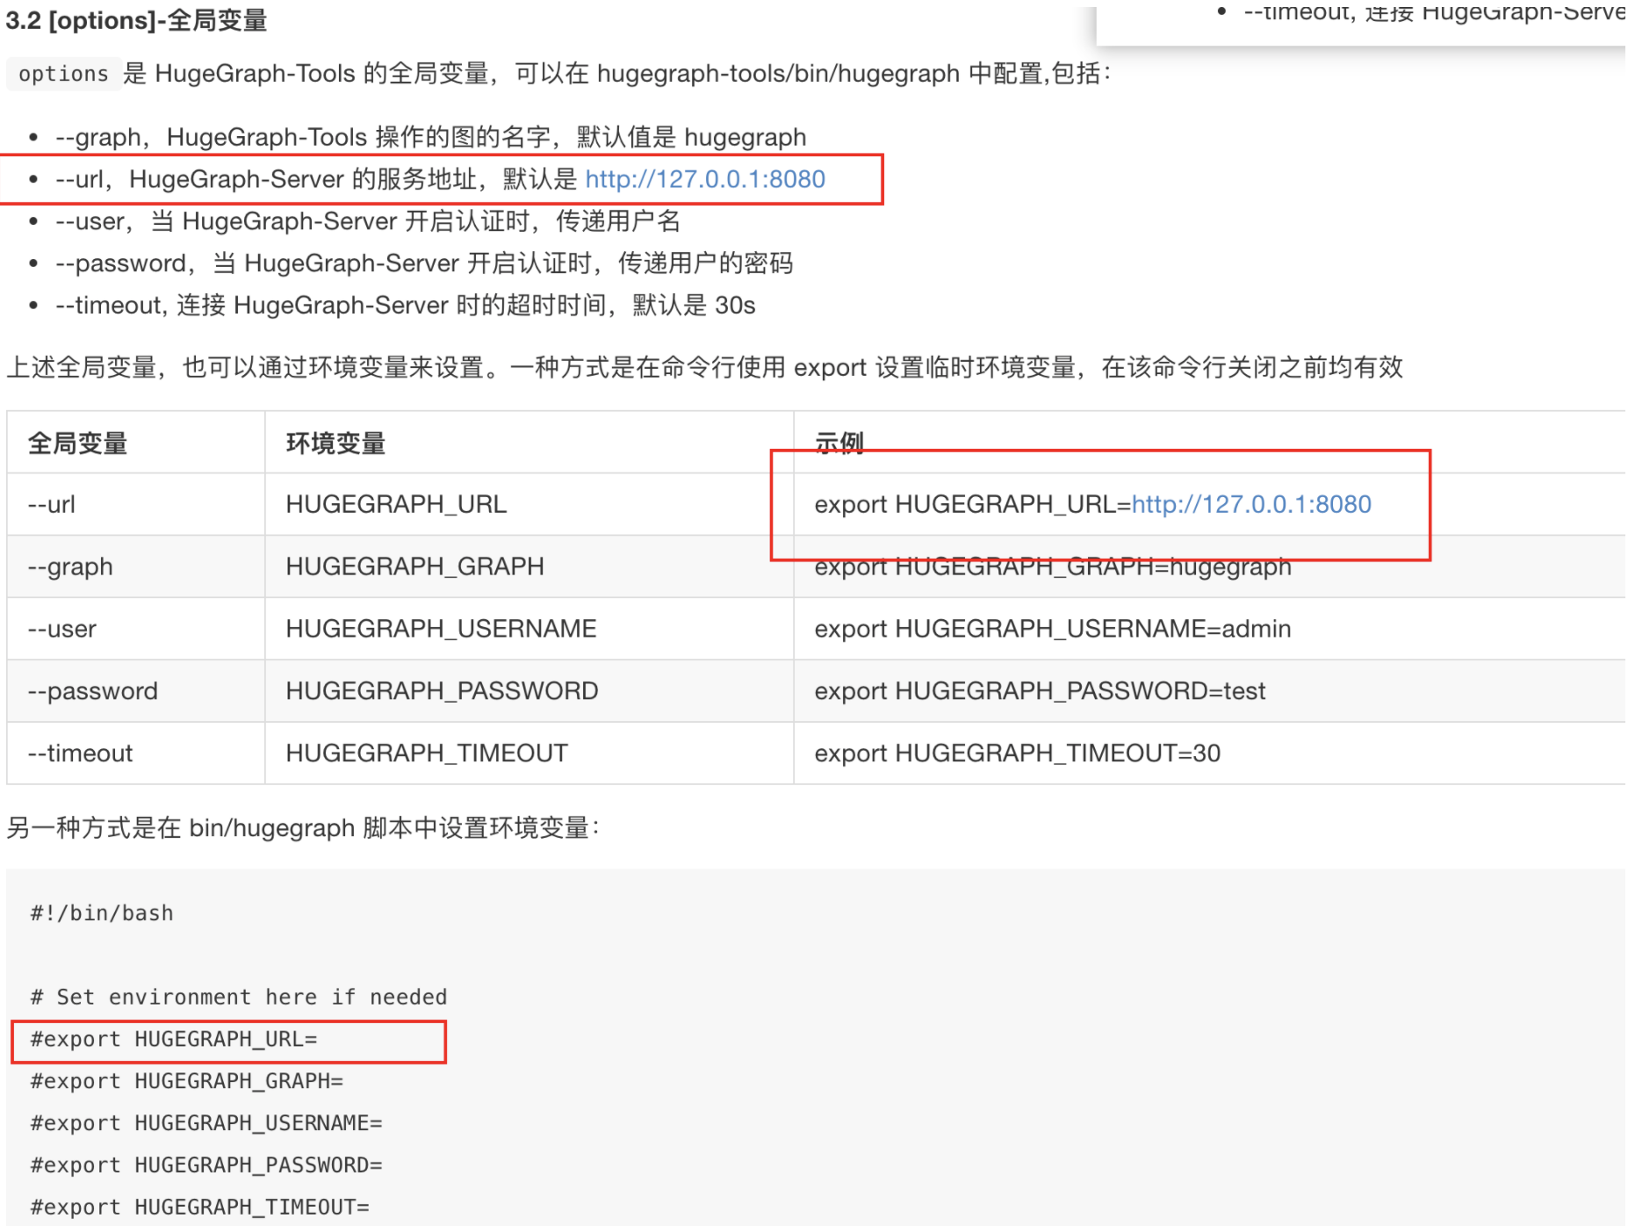Click the --password bullet item
This screenshot has height=1226, width=1628.
(425, 263)
